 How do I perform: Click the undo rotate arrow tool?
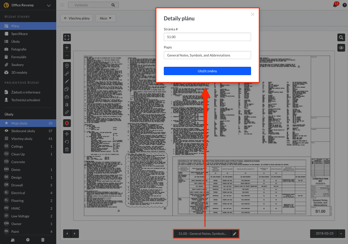click(x=67, y=142)
